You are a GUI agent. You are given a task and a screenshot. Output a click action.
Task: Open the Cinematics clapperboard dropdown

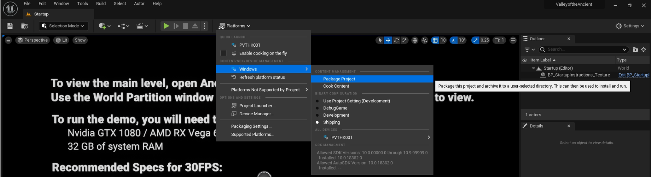[x=142, y=26]
